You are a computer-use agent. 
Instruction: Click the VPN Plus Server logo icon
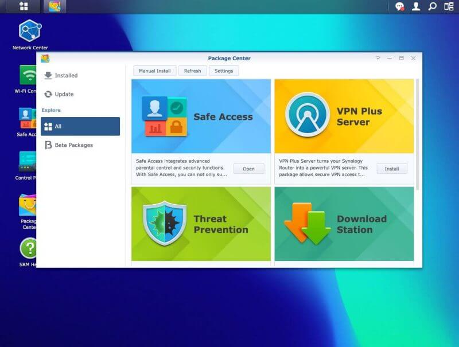tap(308, 115)
